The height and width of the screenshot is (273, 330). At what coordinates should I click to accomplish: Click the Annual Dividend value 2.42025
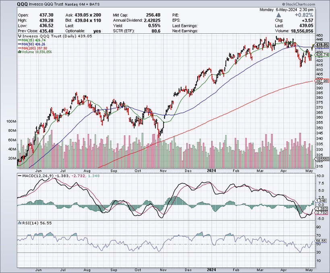[152, 20]
